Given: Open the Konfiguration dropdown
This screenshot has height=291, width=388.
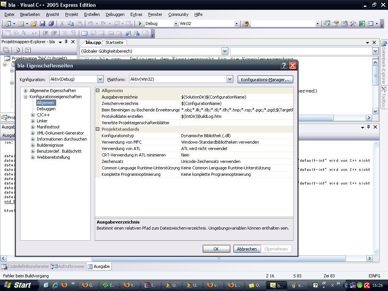Looking at the screenshot, I should click(100, 79).
